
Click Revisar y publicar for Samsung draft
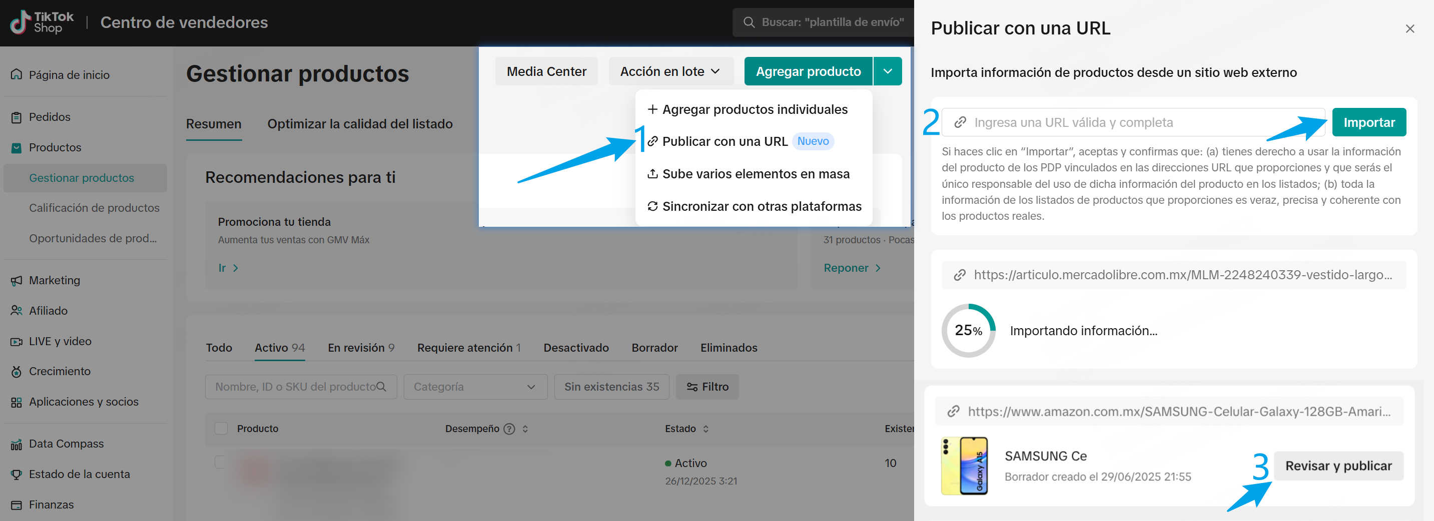(x=1338, y=466)
